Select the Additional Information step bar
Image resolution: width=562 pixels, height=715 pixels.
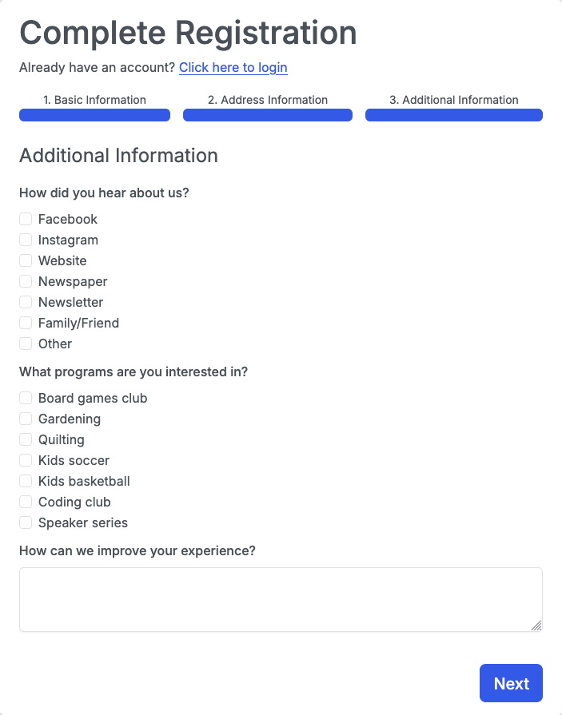tap(454, 114)
